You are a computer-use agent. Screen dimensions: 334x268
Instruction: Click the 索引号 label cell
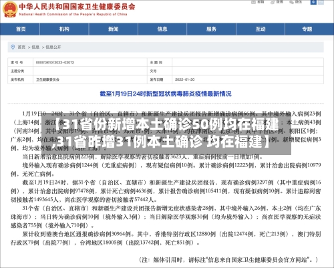tap(21, 62)
